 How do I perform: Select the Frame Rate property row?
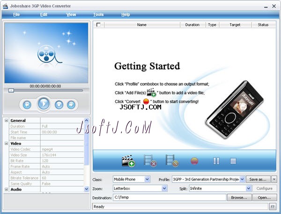tap(46, 167)
